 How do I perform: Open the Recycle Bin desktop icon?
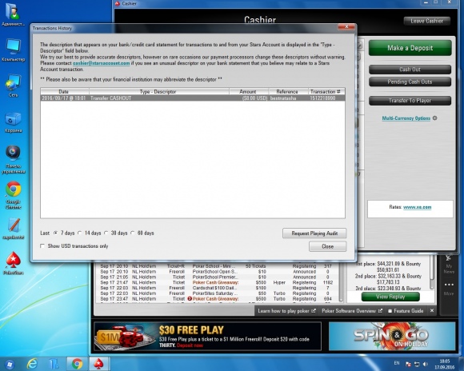click(13, 122)
